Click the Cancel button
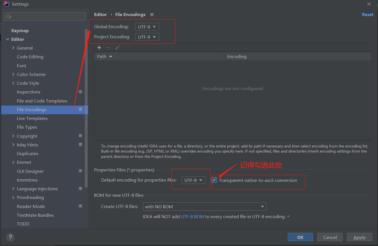Screen dimensions: 378x246 click(x=330, y=237)
